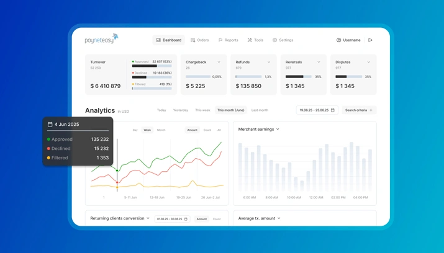The image size is (444, 253).
Task: Click the Reversals amount $ 1 345
Action: point(295,86)
